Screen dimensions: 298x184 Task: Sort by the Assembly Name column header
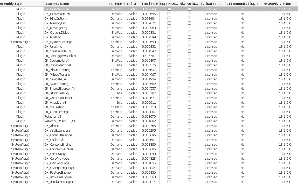[57, 4]
